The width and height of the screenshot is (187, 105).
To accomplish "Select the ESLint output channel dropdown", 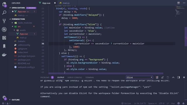I will tap(139, 78).
